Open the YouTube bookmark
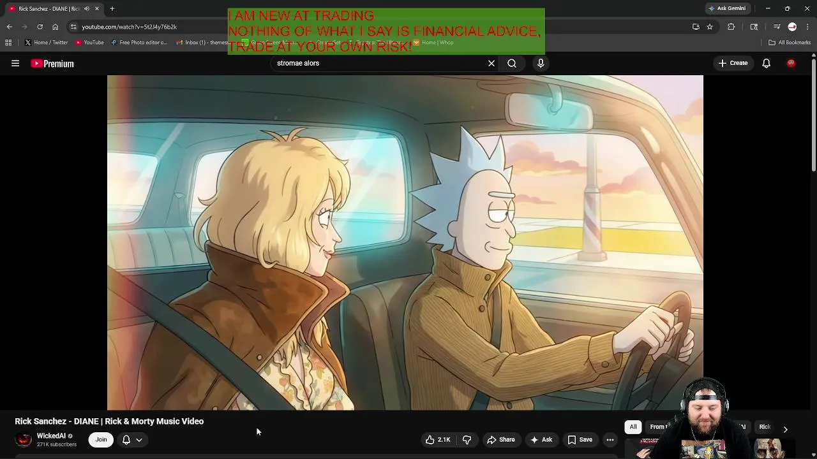The width and height of the screenshot is (817, 459). pyautogui.click(x=89, y=43)
